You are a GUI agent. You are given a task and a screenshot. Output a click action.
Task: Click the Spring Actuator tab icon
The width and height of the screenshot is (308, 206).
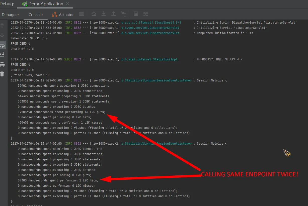click(54, 15)
